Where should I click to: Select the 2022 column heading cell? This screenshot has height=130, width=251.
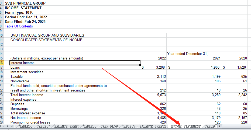[x=153, y=58]
